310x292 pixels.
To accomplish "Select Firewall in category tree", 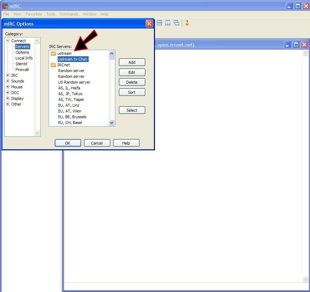I will pyautogui.click(x=22, y=69).
